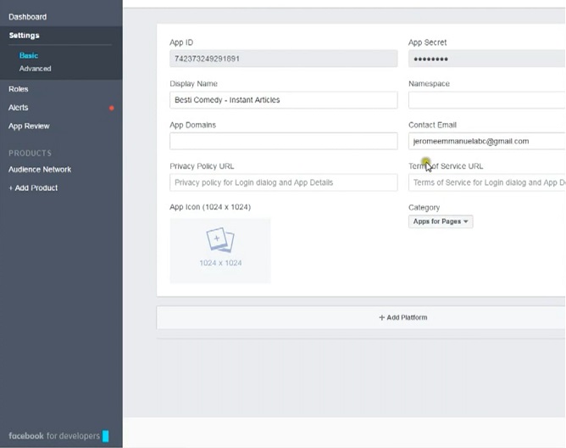
Task: Focus the App Domains field
Action: coord(283,141)
